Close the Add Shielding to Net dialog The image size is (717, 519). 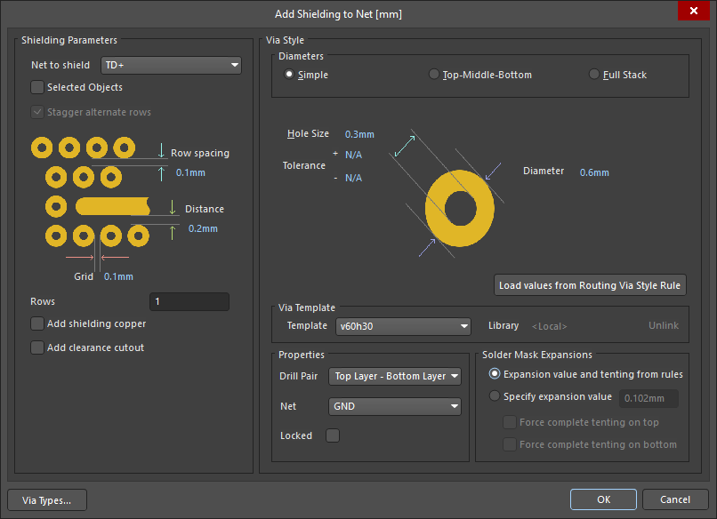click(x=693, y=13)
